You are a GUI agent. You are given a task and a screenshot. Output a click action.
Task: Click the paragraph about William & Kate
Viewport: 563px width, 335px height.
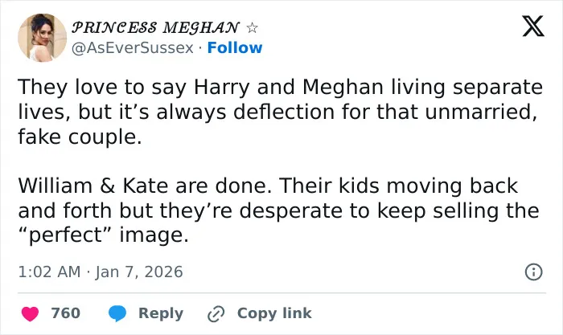point(278,210)
